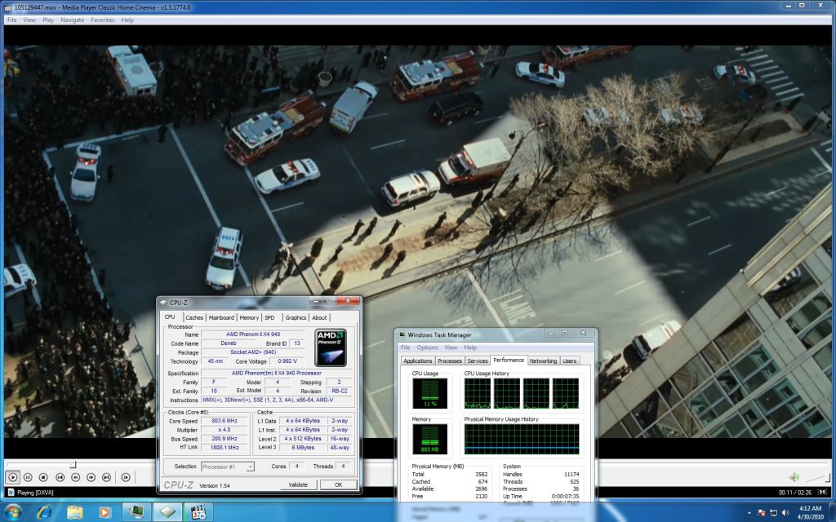Image resolution: width=836 pixels, height=522 pixels.
Task: Show hidden system tray icons
Action: coord(749,512)
